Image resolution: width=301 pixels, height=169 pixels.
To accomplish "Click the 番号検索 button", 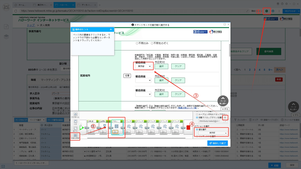I will click(x=269, y=51).
